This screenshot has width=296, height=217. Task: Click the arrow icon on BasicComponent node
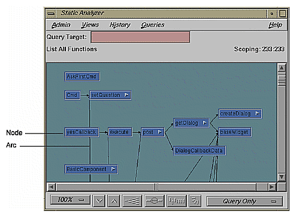click(113, 169)
